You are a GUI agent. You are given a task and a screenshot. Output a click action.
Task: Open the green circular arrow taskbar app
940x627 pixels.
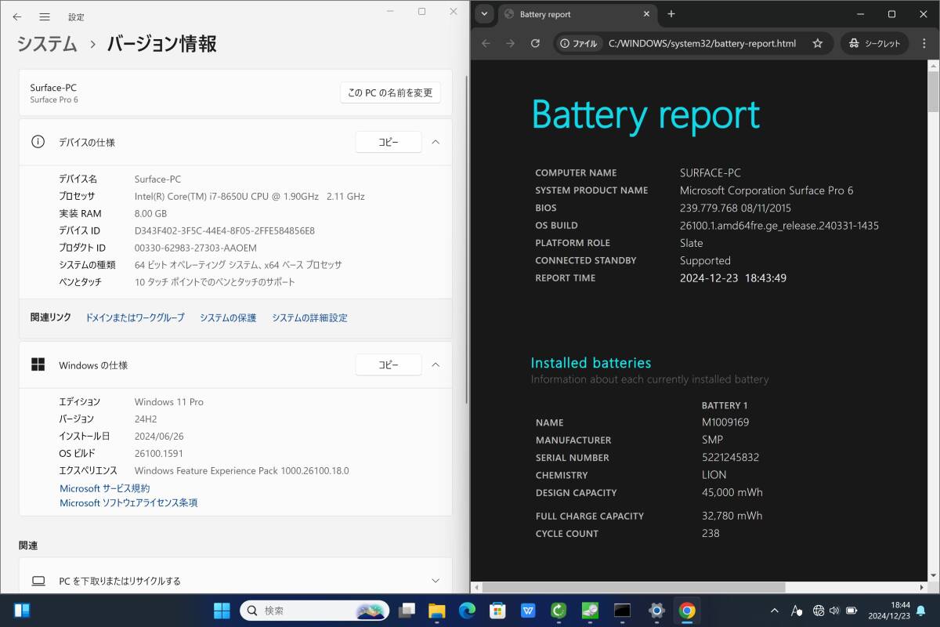click(559, 610)
